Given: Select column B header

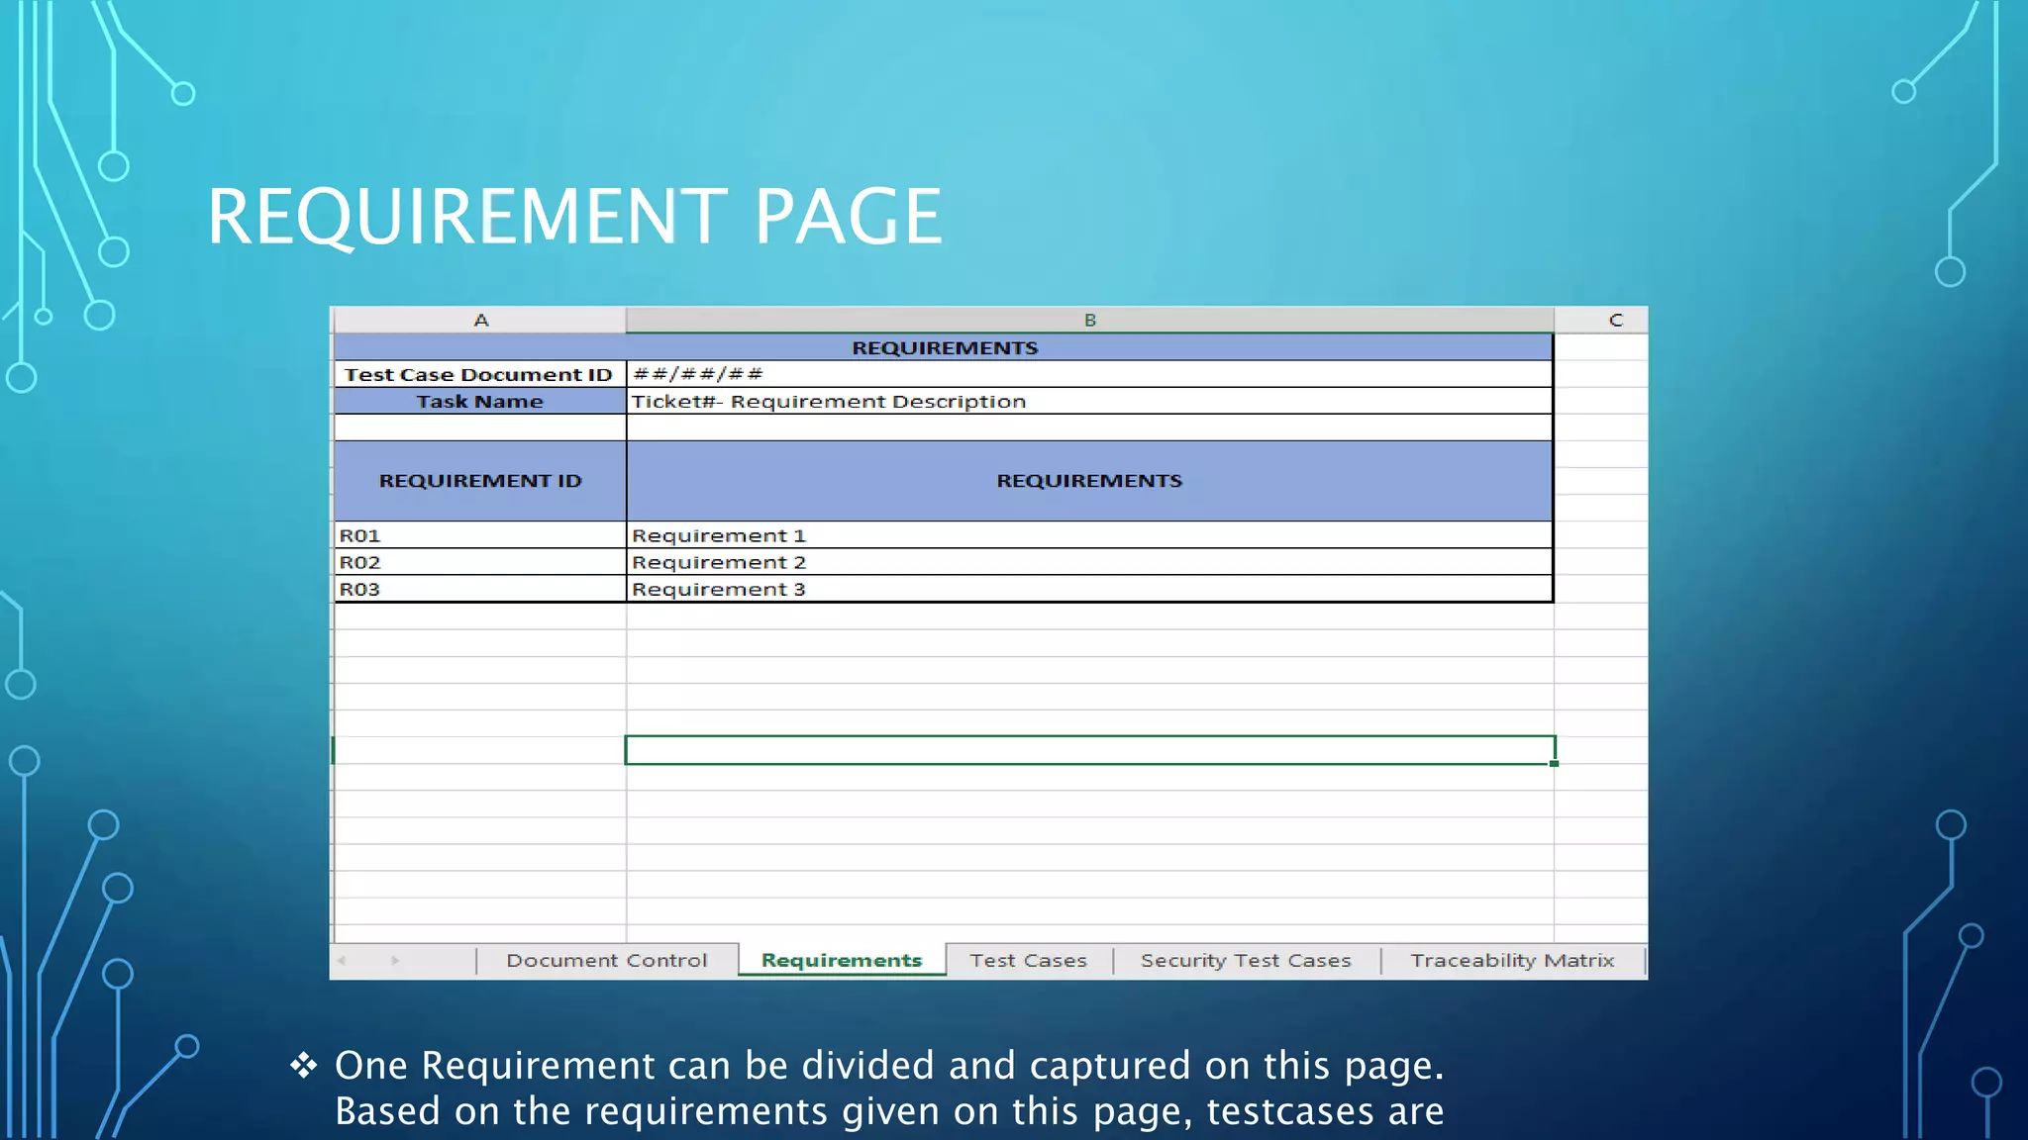Looking at the screenshot, I should 1089,320.
